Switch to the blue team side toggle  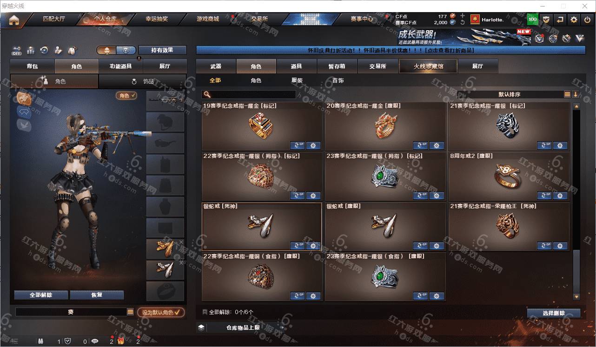click(126, 50)
